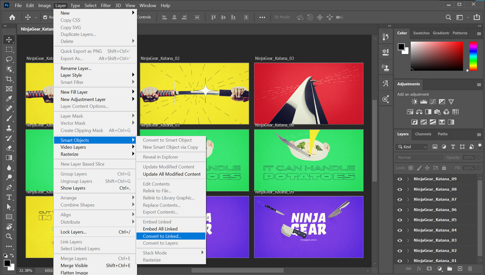
Task: Select the Brush tool
Action: (x=9, y=118)
